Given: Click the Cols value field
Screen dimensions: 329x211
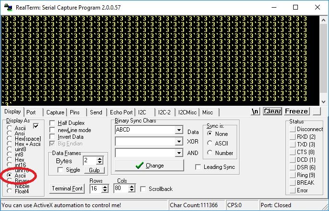Looking at the screenshot, I should tap(121, 189).
